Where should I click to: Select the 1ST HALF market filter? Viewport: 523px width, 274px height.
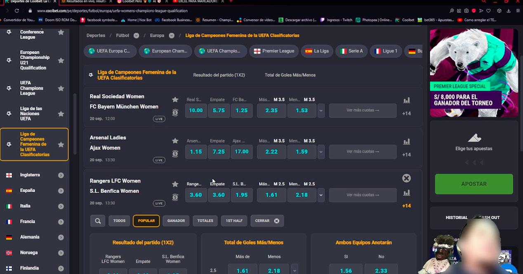pyautogui.click(x=234, y=221)
